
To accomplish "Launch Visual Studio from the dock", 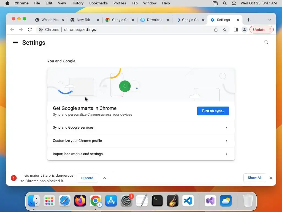I will coord(210,201).
